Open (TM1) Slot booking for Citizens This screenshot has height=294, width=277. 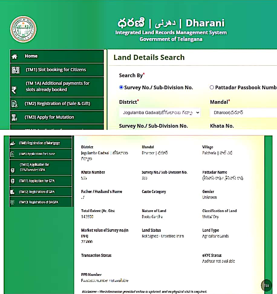click(57, 70)
